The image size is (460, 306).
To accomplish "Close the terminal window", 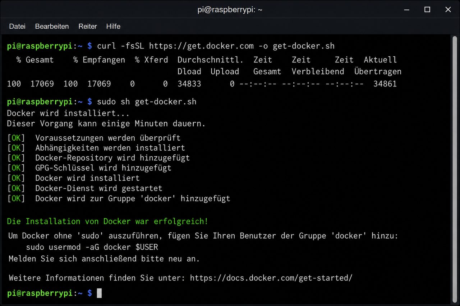I will tap(448, 10).
